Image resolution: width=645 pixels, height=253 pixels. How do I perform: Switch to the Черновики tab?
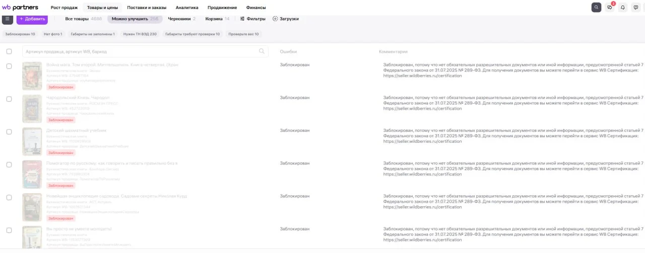click(182, 19)
